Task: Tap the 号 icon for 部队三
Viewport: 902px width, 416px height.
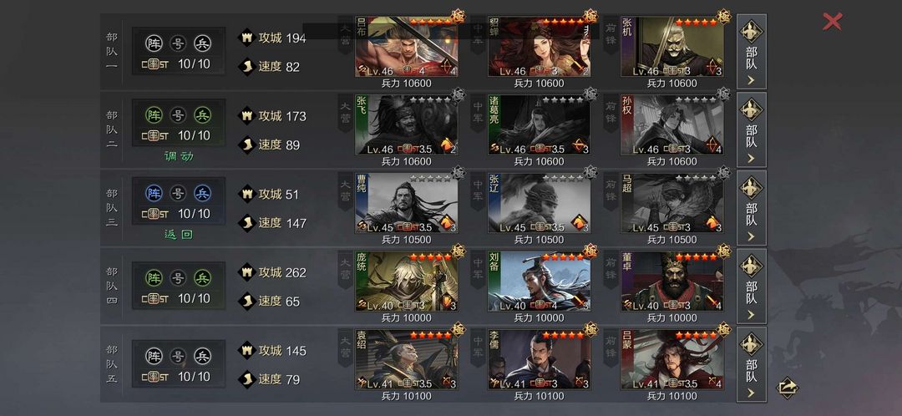Action: [x=178, y=193]
